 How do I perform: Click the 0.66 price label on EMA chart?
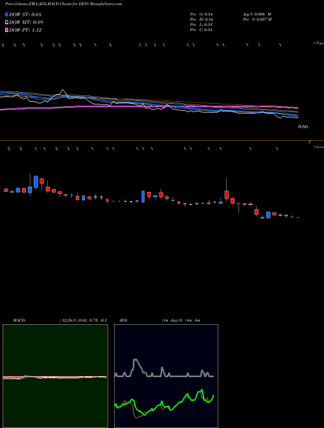303,126
